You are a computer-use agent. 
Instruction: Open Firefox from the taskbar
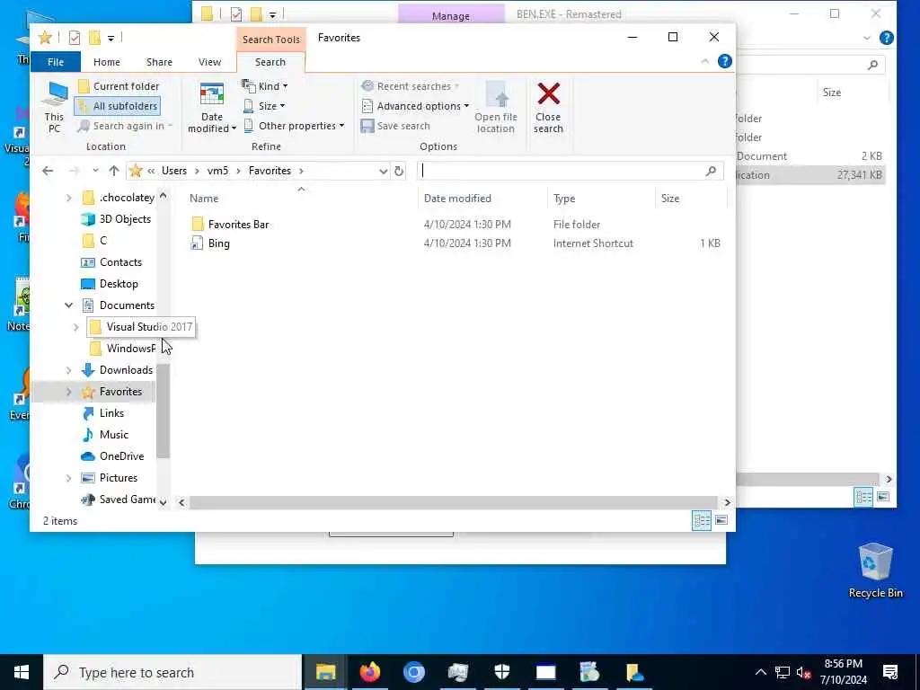(369, 672)
